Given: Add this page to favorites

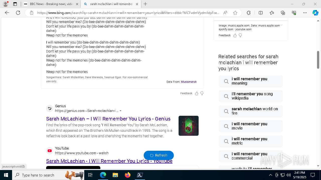Looking at the screenshot, I should [235, 13].
